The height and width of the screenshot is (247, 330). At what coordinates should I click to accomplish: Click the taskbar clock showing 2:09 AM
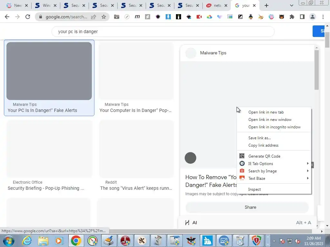[313, 241]
